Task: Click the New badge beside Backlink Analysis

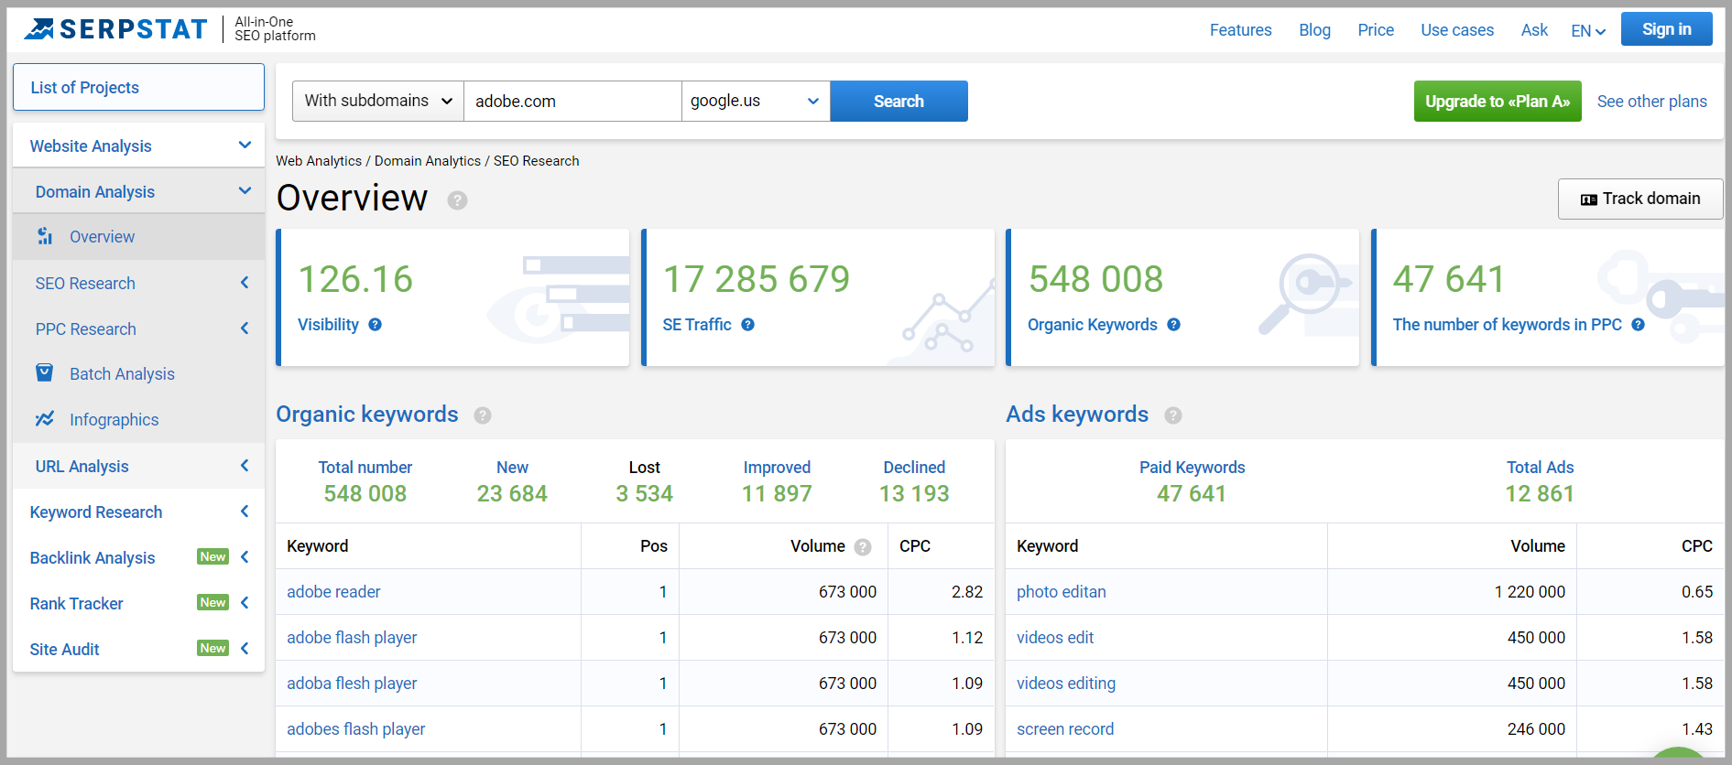Action: tap(212, 556)
